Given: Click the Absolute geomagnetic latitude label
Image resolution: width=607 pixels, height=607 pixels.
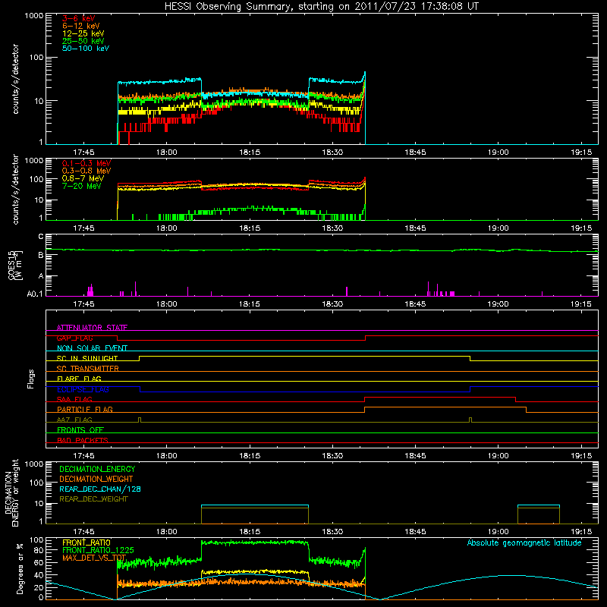Looking at the screenshot, I should 524,543.
